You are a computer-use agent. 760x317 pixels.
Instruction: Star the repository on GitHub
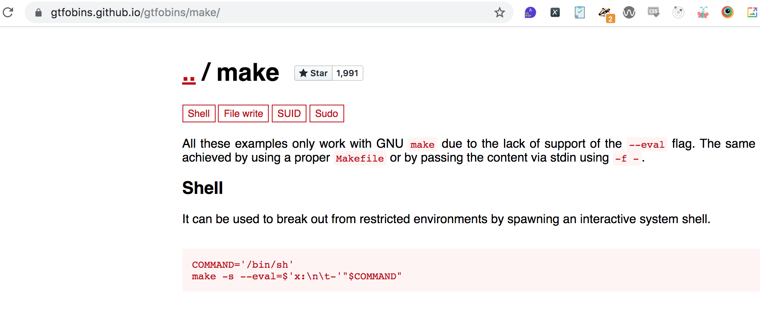(x=313, y=73)
